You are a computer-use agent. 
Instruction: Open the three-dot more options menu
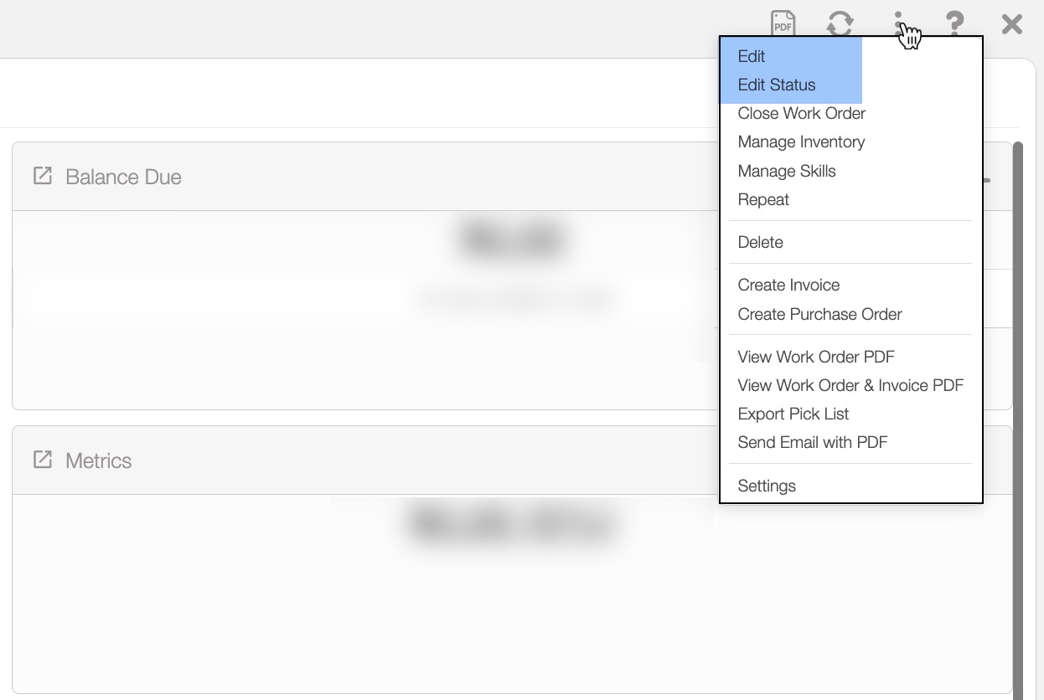pyautogui.click(x=898, y=23)
